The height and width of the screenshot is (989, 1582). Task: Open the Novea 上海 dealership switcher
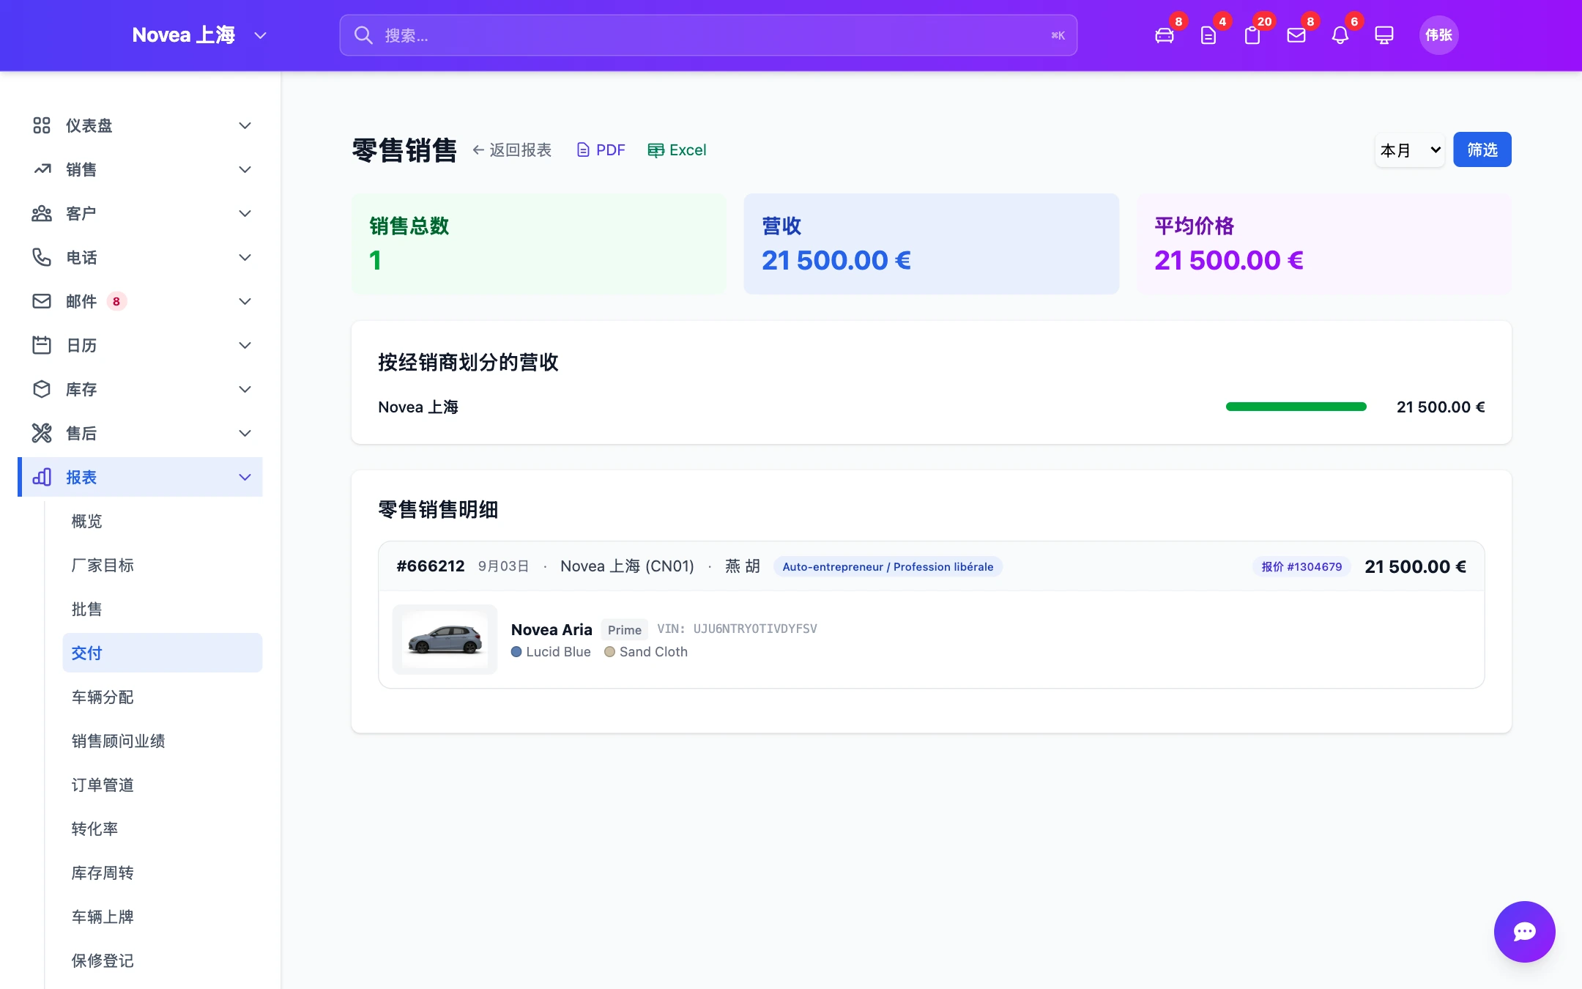[x=199, y=35]
